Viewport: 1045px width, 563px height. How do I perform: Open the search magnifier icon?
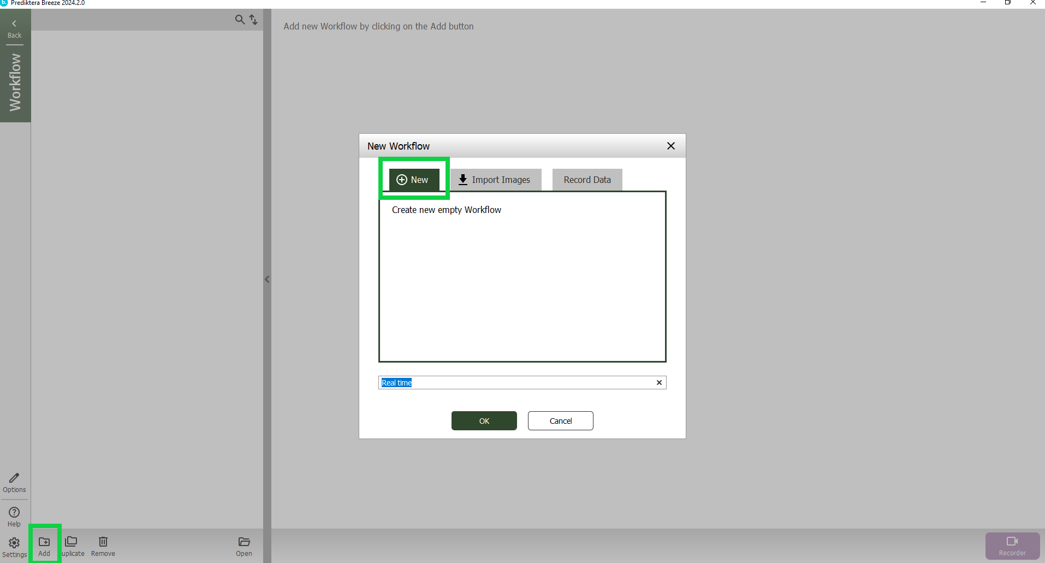240,20
